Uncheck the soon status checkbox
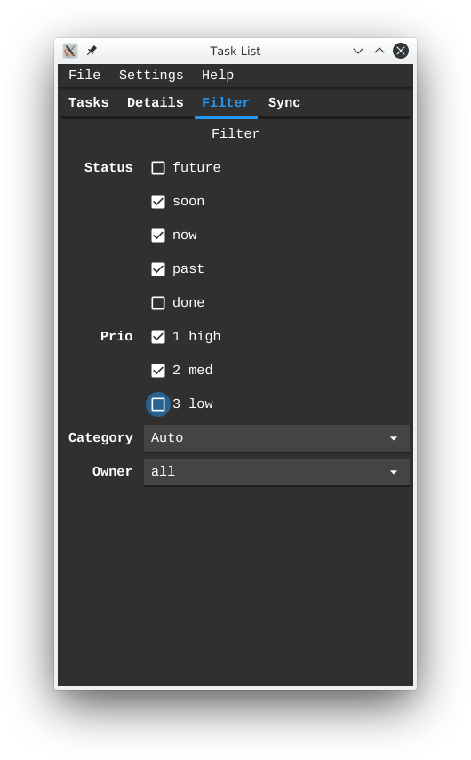This screenshot has width=471, height=760. click(158, 202)
